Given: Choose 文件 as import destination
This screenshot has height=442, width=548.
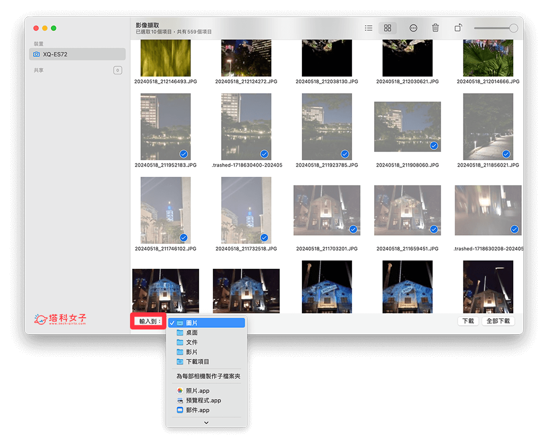Looking at the screenshot, I should (x=207, y=342).
